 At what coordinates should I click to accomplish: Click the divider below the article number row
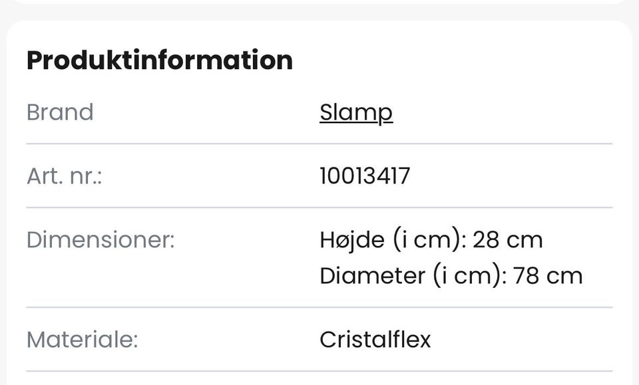[319, 207]
